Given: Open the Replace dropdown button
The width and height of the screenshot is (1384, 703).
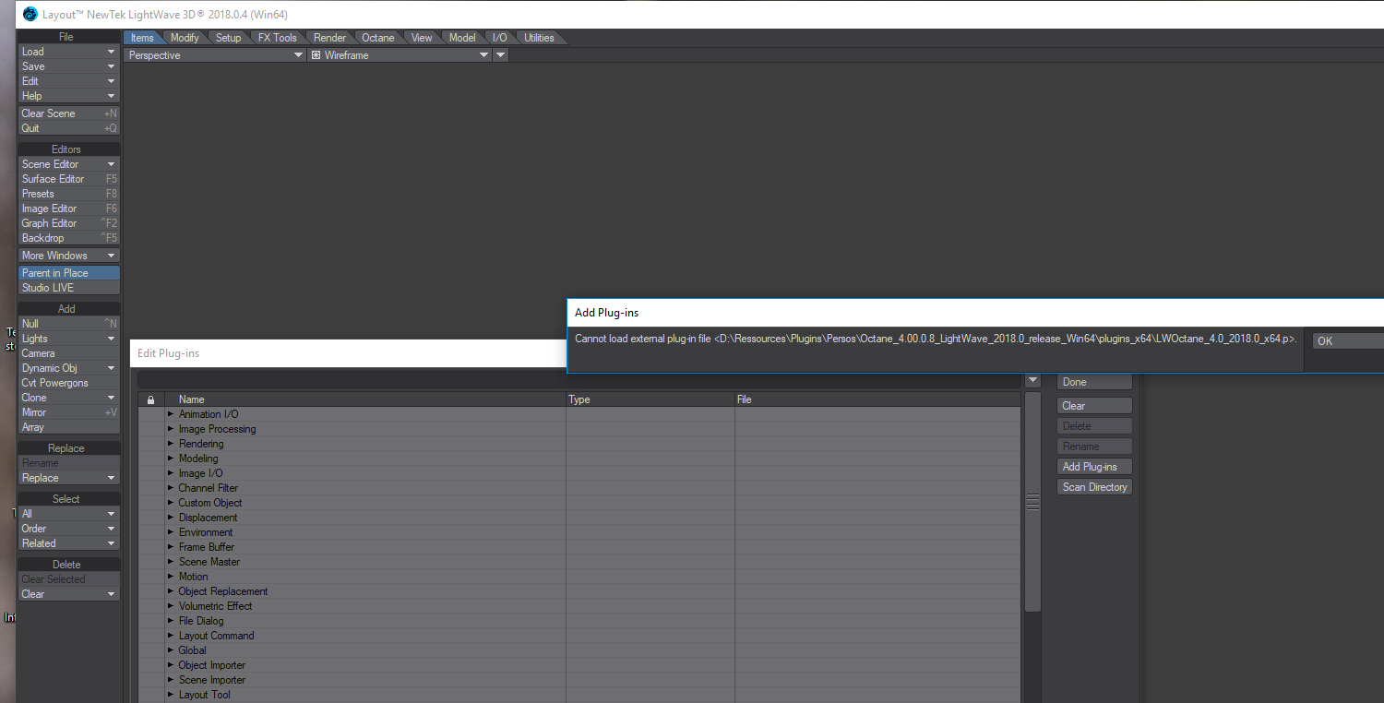Looking at the screenshot, I should (x=69, y=478).
